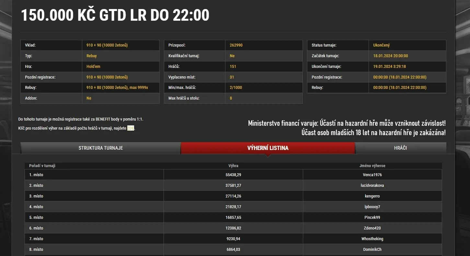Open the Struktura turnaje tab
Viewport: 470px width, 256px height.
tap(100, 148)
